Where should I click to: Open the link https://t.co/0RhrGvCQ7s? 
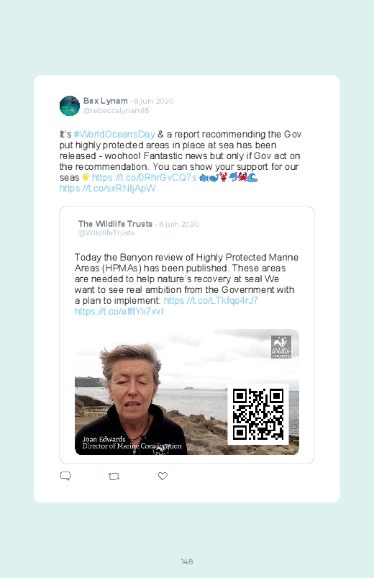point(144,177)
